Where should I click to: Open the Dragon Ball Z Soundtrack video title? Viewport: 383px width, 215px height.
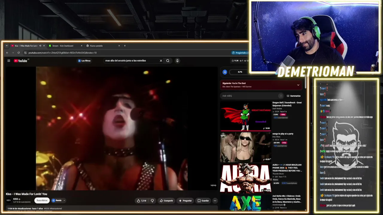287,104
